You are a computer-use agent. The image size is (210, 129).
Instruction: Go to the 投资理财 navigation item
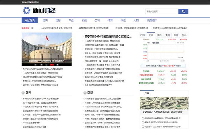[x=152, y=21]
